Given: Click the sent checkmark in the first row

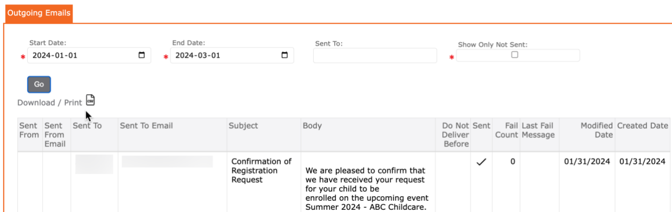Looking at the screenshot, I should (x=481, y=162).
